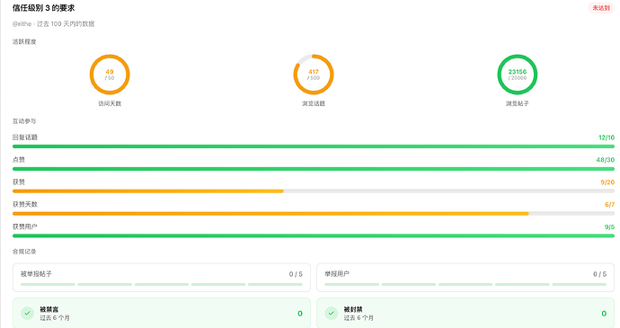The width and height of the screenshot is (620, 328).
Task: Click the 9/5 value
Action: pos(609,226)
